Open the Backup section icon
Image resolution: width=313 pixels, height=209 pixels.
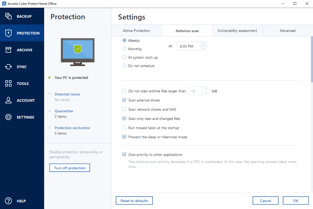[x=8, y=16]
